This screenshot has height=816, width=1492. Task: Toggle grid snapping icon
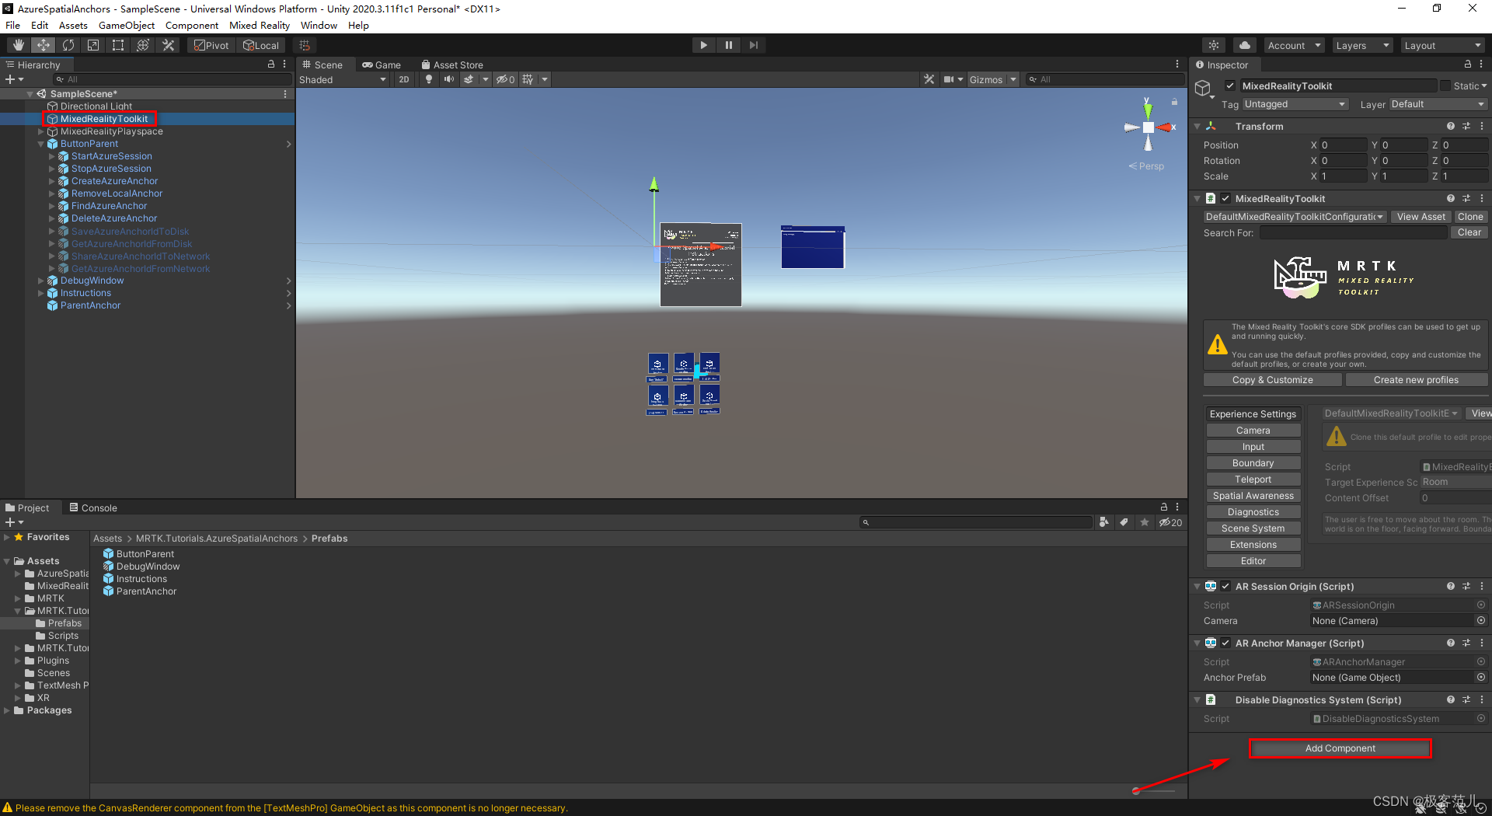(x=305, y=45)
